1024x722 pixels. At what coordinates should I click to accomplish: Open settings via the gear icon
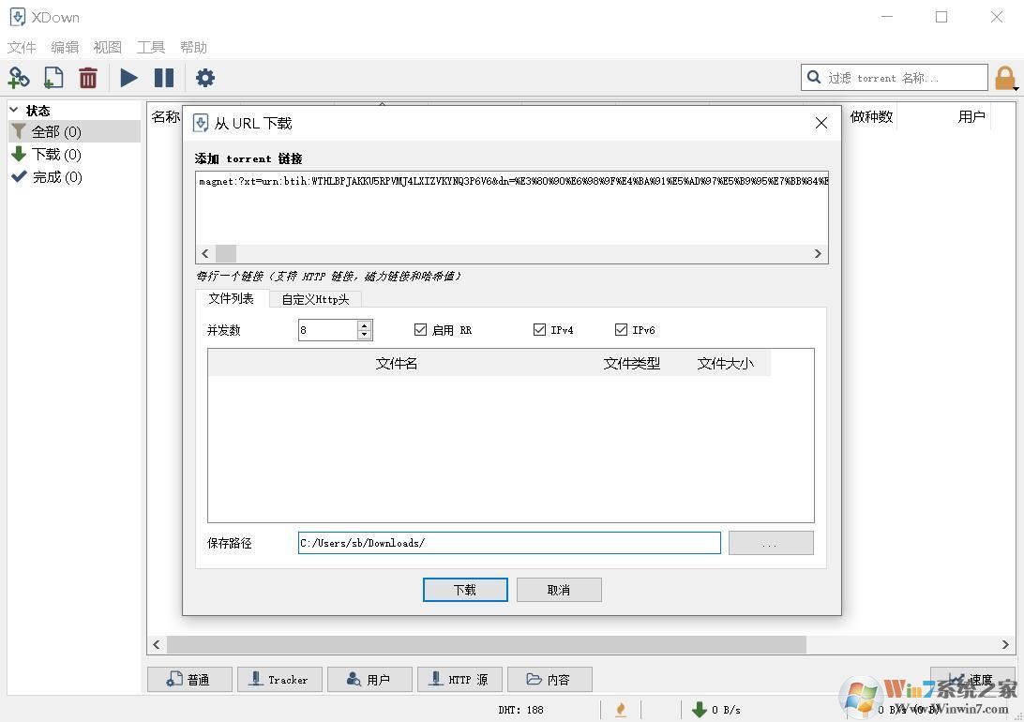coord(205,78)
